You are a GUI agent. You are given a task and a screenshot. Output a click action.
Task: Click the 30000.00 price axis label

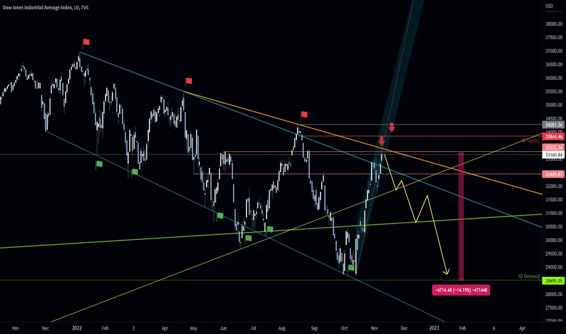coord(554,240)
